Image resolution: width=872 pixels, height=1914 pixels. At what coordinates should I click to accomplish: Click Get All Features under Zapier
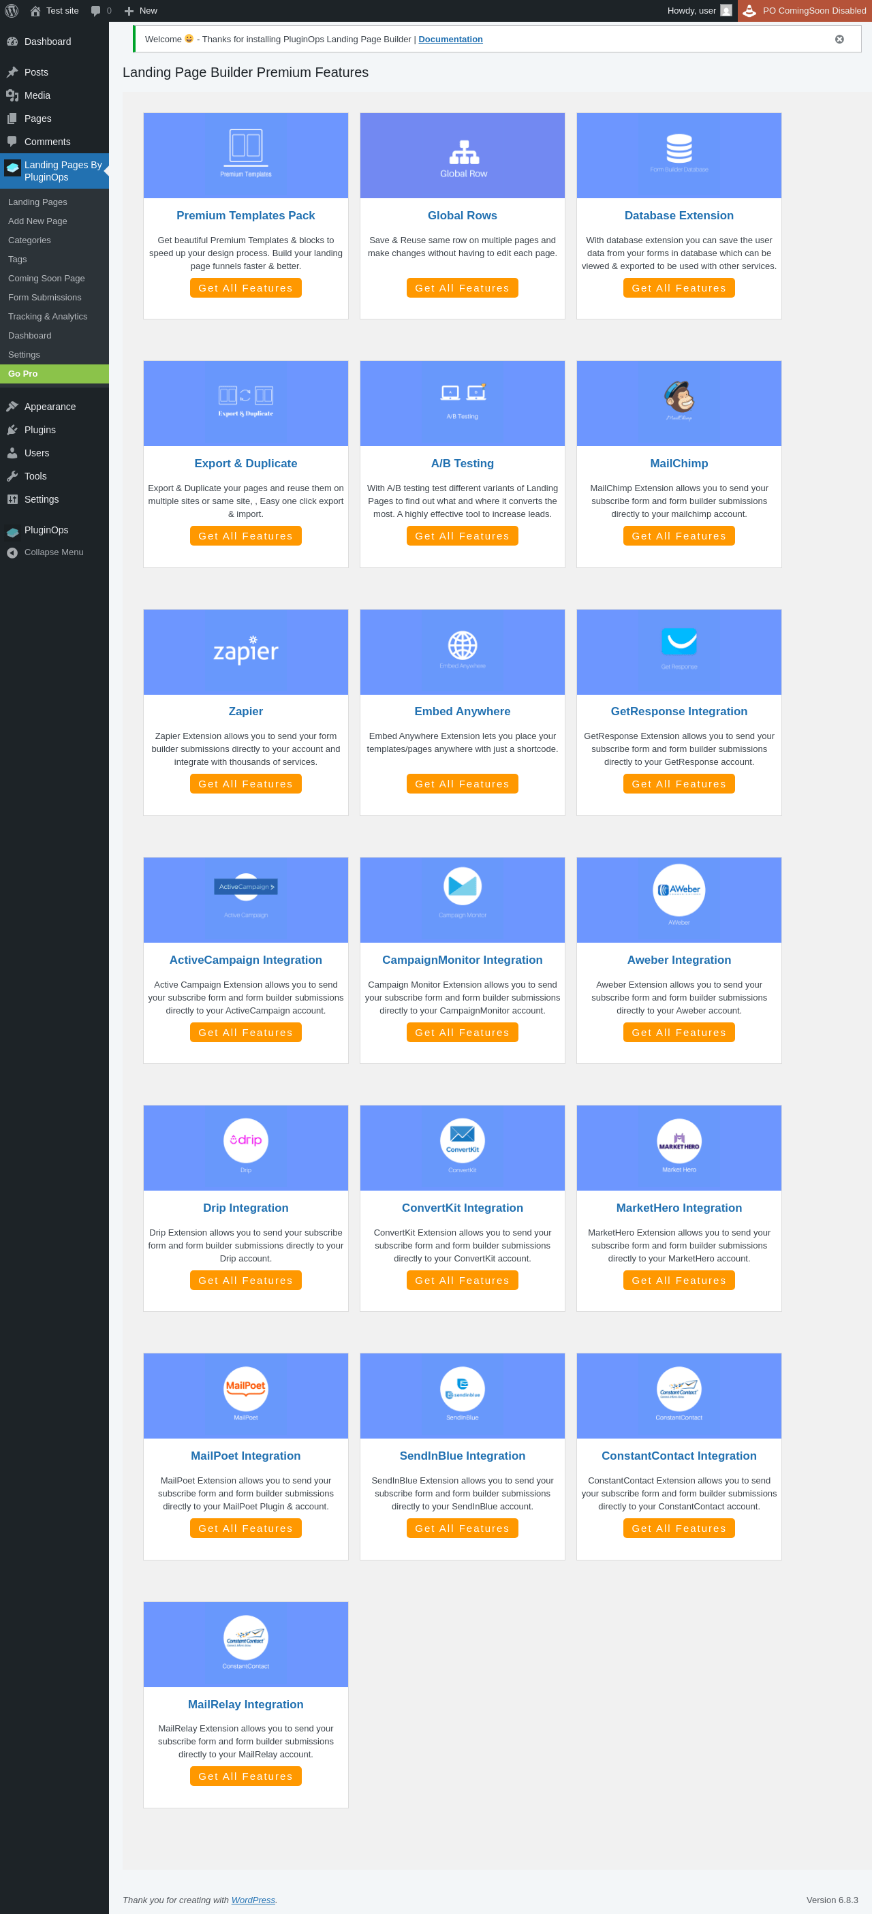(x=245, y=784)
